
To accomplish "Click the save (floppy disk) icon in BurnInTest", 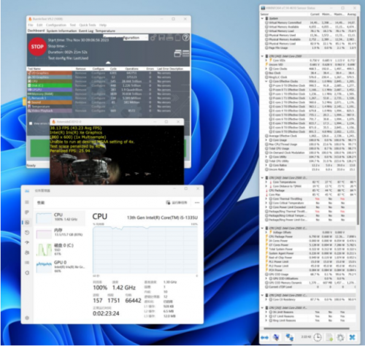I will click(x=161, y=37).
